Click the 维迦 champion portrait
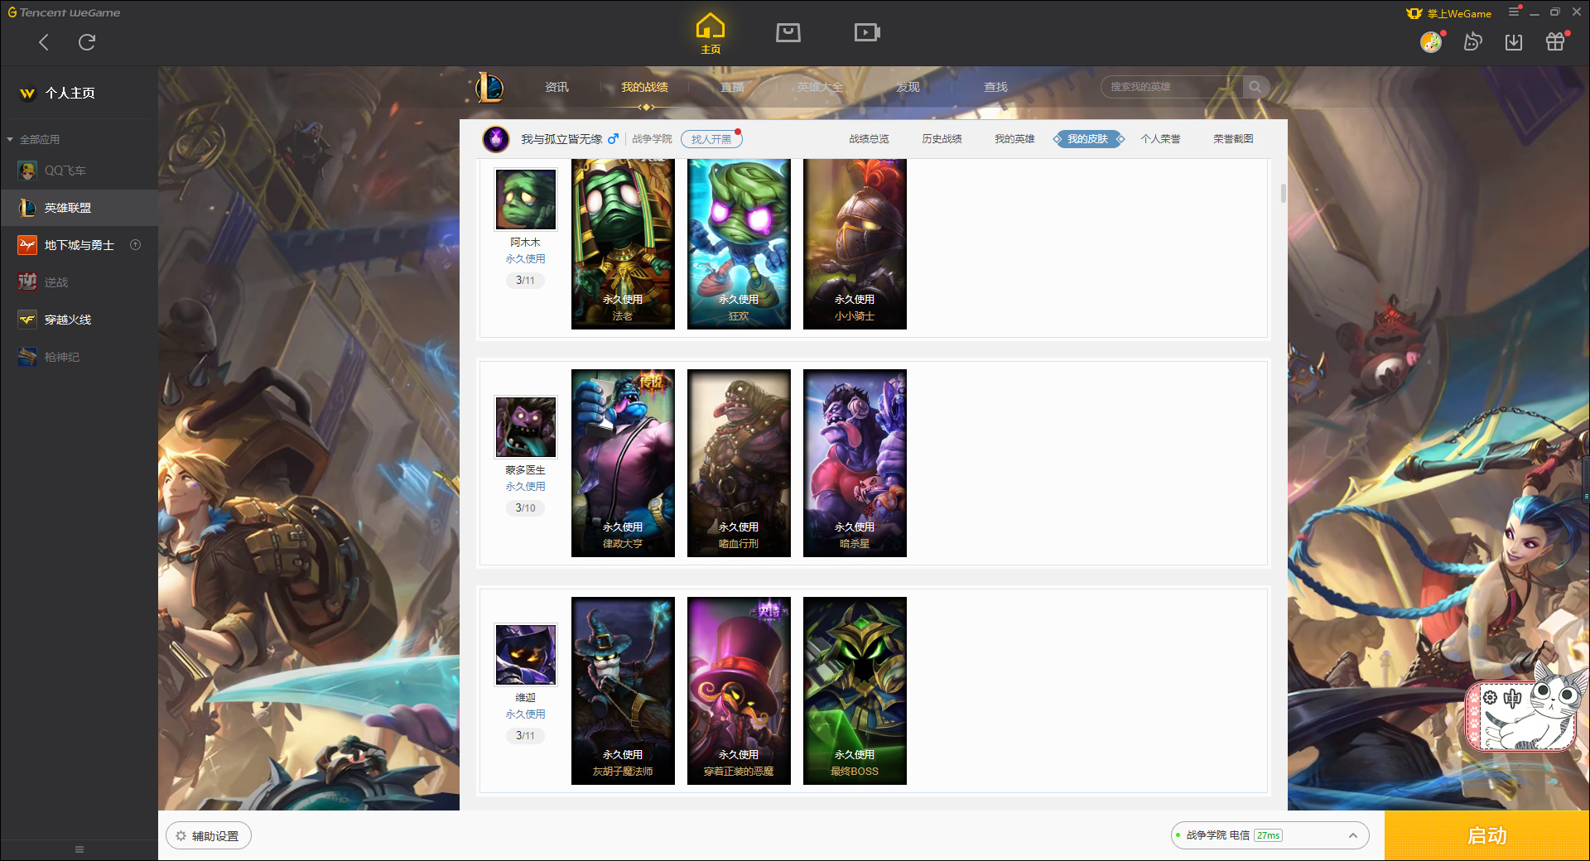The height and width of the screenshot is (861, 1590). click(526, 654)
